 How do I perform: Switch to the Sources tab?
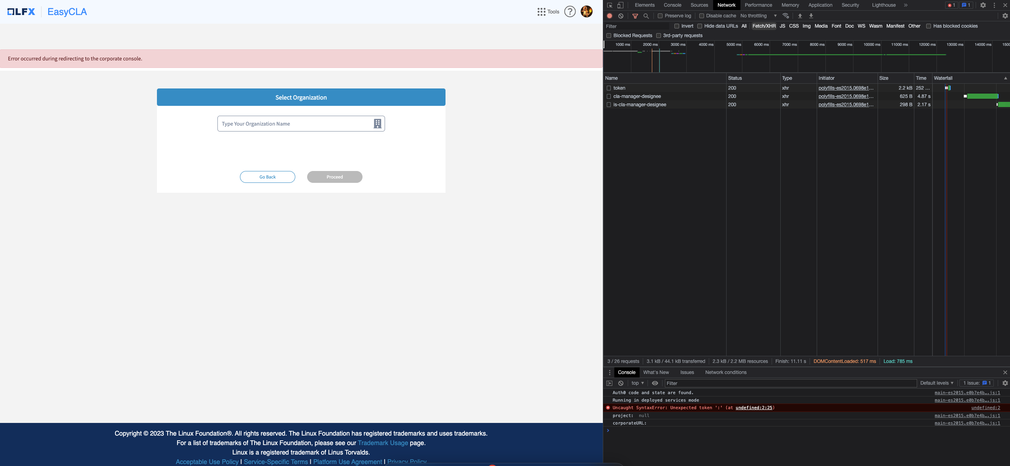point(699,5)
